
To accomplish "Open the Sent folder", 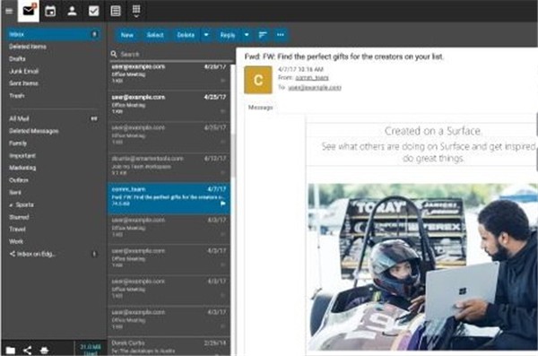I will pos(15,193).
